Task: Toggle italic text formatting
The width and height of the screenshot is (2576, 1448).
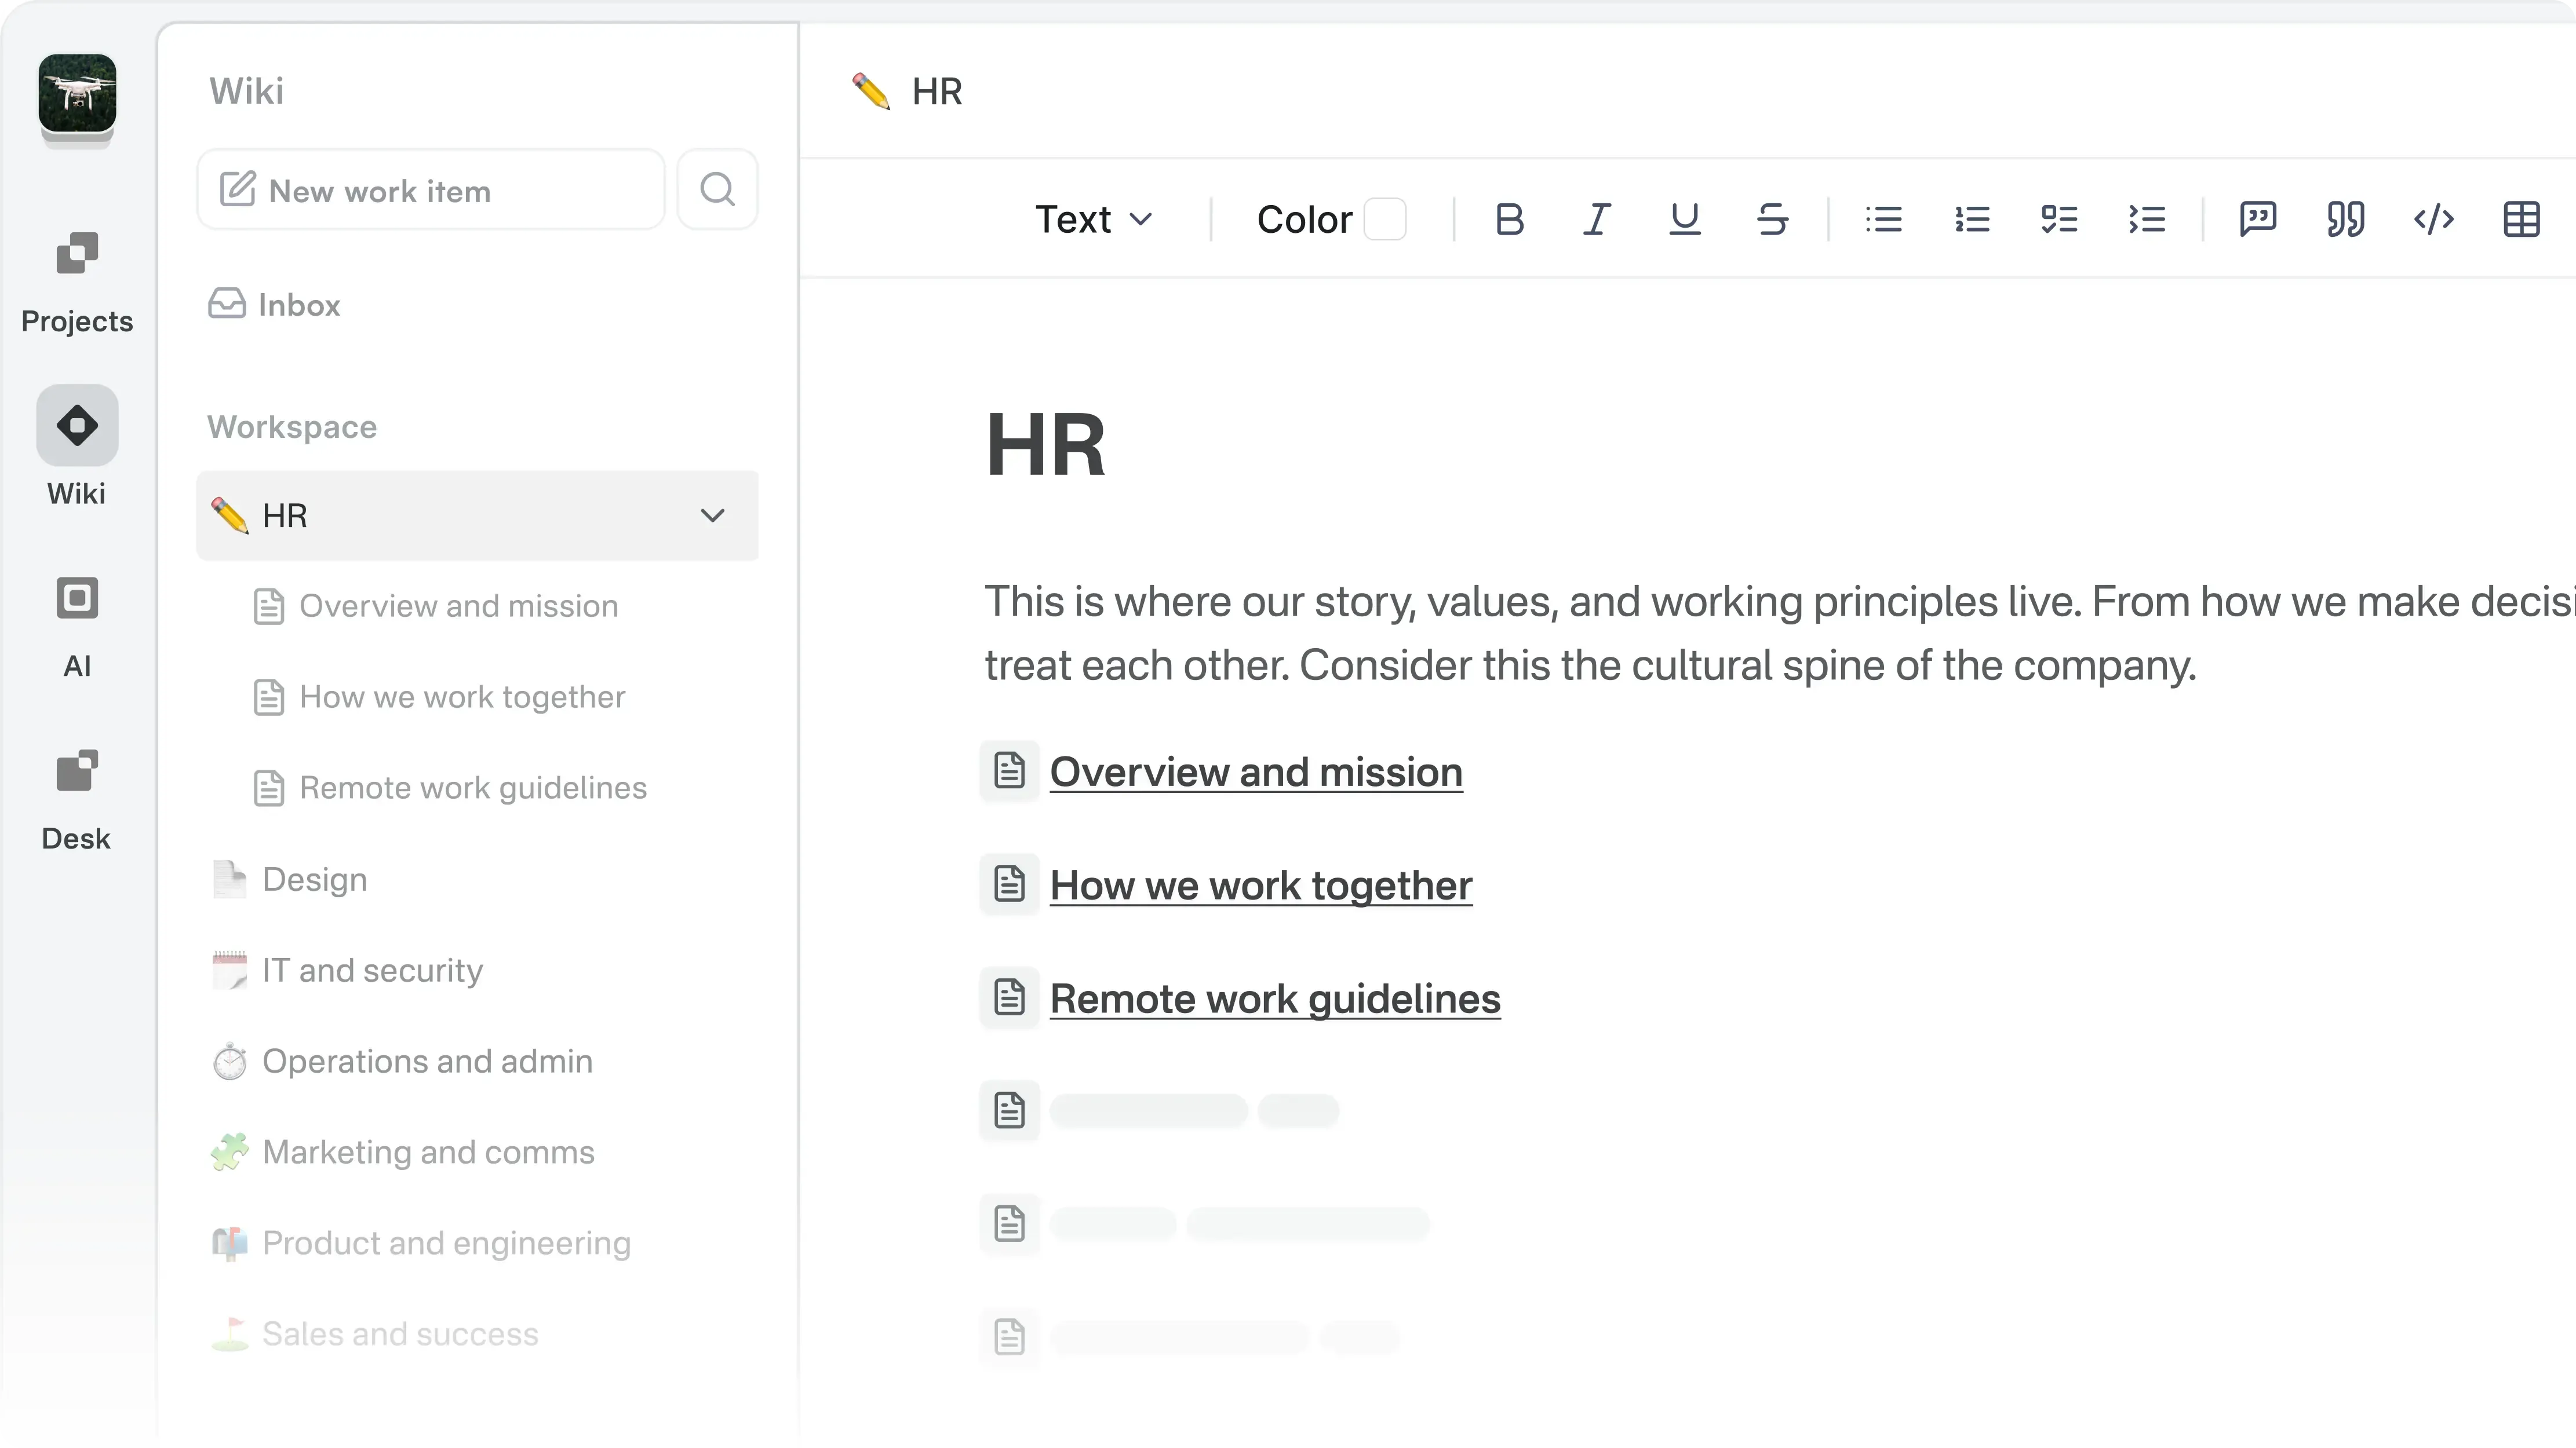Action: pyautogui.click(x=1597, y=219)
